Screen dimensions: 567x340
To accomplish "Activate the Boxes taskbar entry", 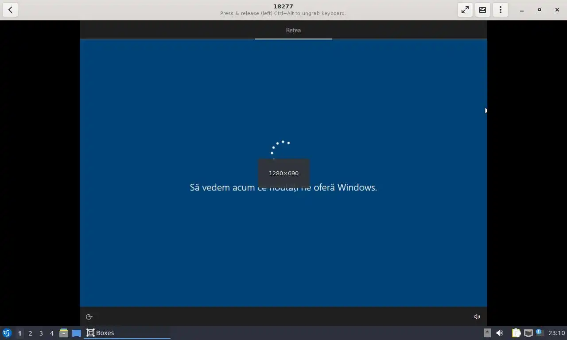I will pos(127,333).
